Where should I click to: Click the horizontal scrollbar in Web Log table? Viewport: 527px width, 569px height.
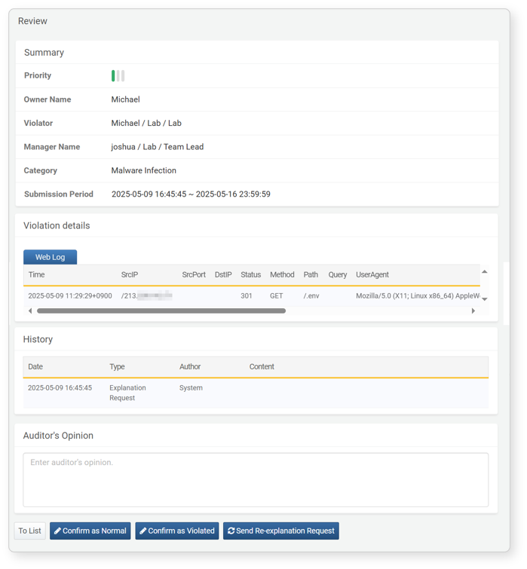pyautogui.click(x=161, y=311)
